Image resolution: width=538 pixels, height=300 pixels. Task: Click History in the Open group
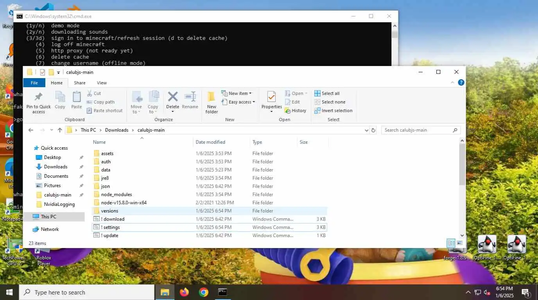pyautogui.click(x=296, y=111)
